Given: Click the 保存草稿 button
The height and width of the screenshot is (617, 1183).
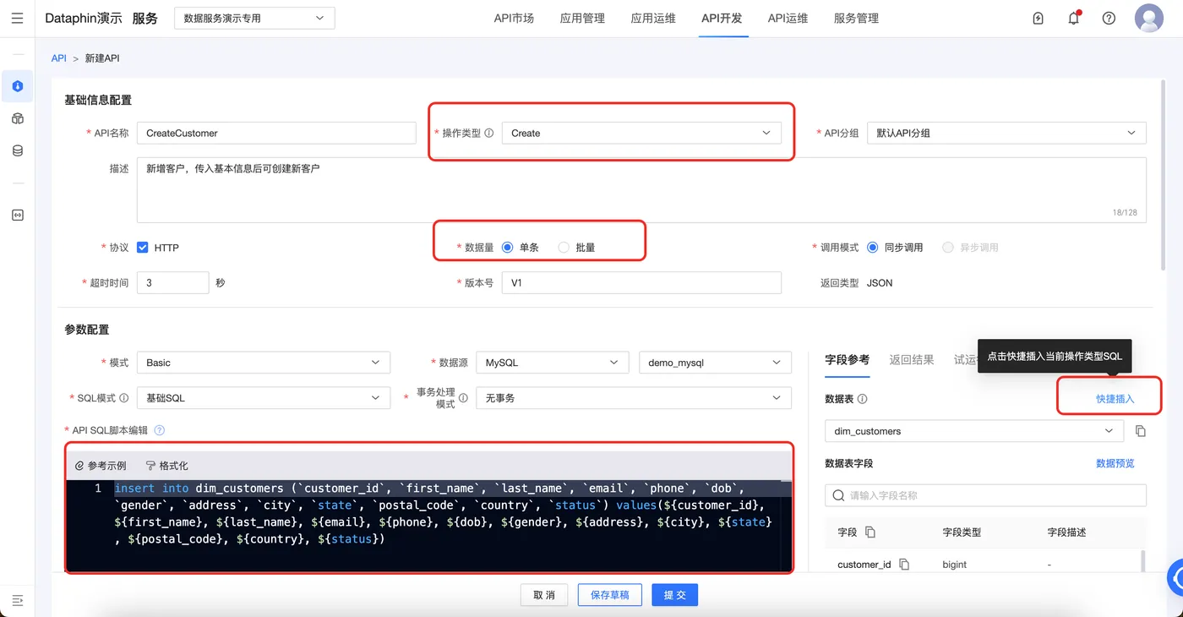Looking at the screenshot, I should 609,595.
